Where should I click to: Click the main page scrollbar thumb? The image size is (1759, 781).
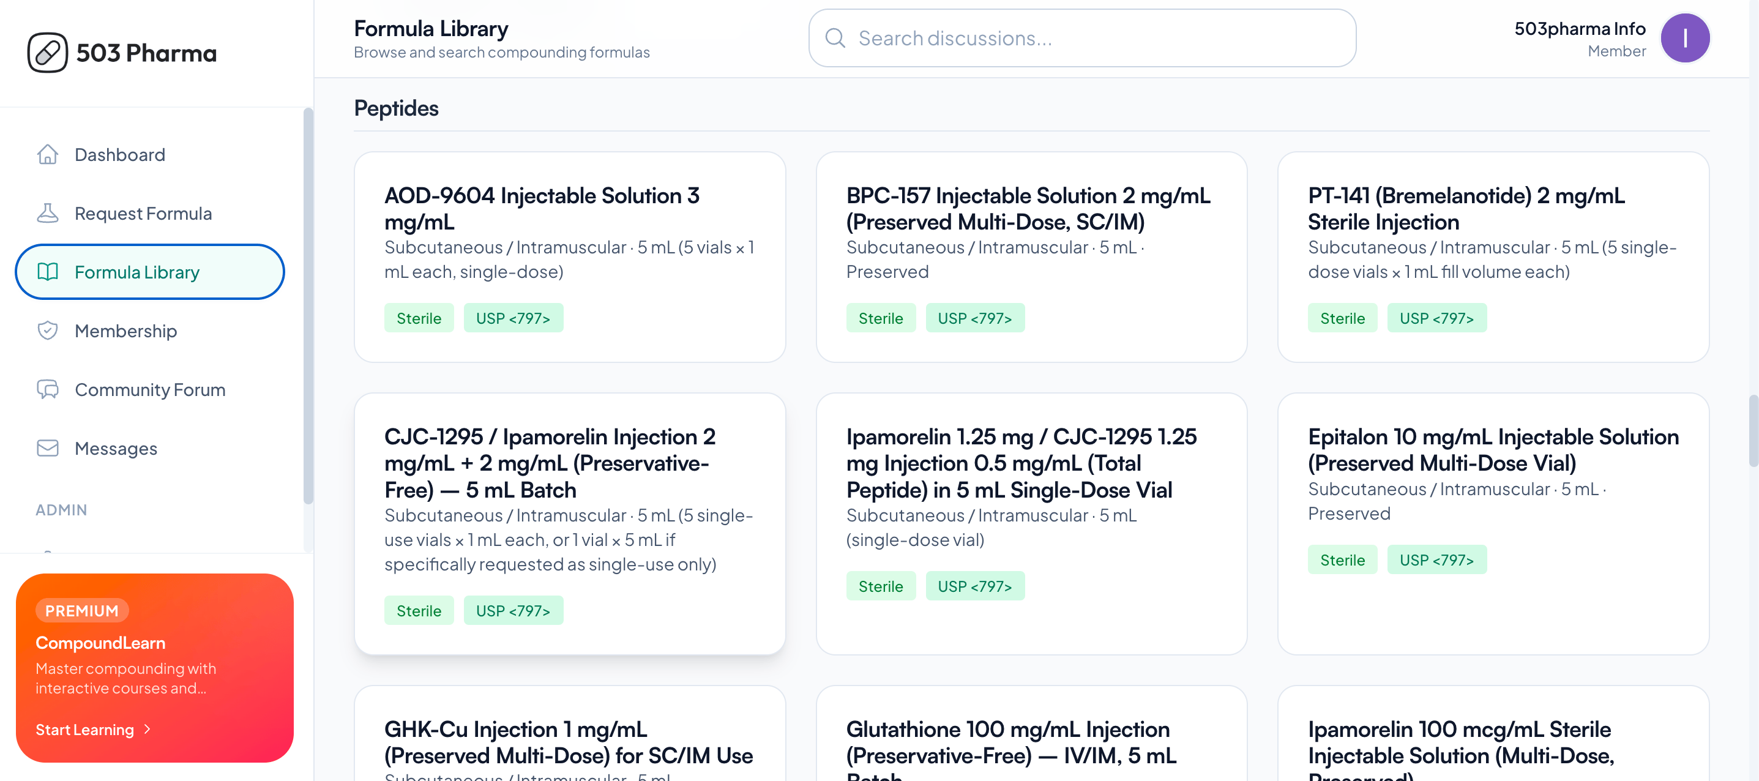[1753, 430]
